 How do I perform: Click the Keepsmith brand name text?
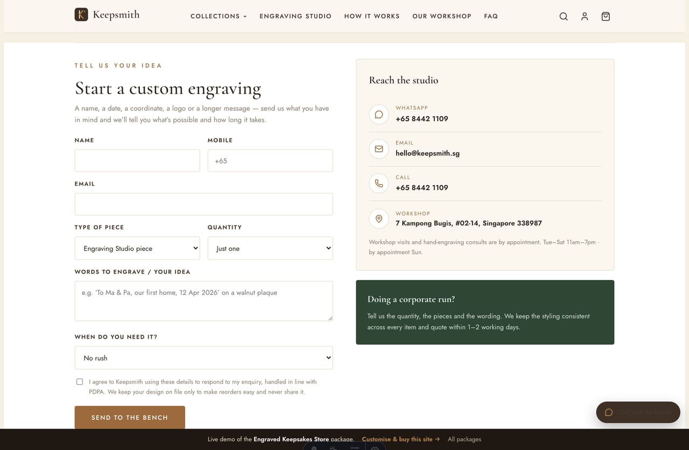coord(116,15)
